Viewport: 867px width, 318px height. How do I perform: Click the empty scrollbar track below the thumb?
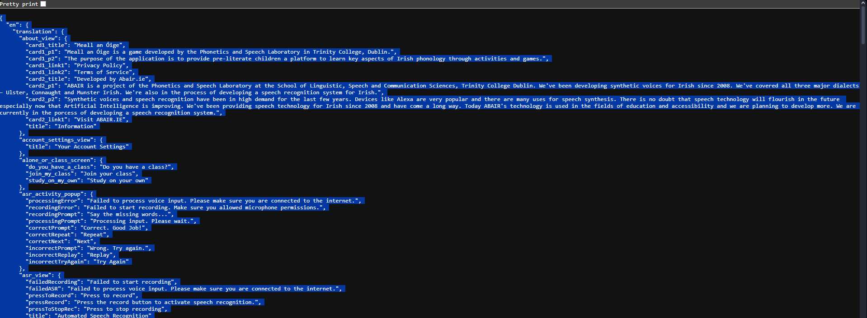(x=863, y=180)
